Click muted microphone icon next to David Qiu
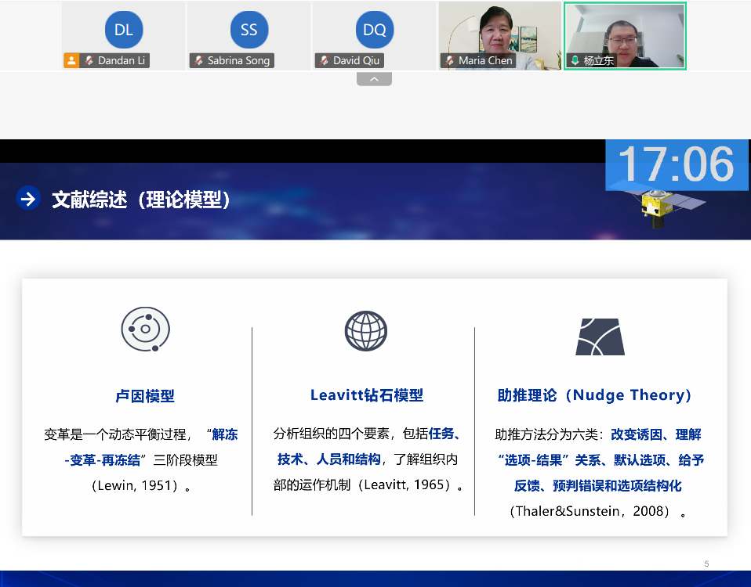This screenshot has height=587, width=751. [325, 61]
